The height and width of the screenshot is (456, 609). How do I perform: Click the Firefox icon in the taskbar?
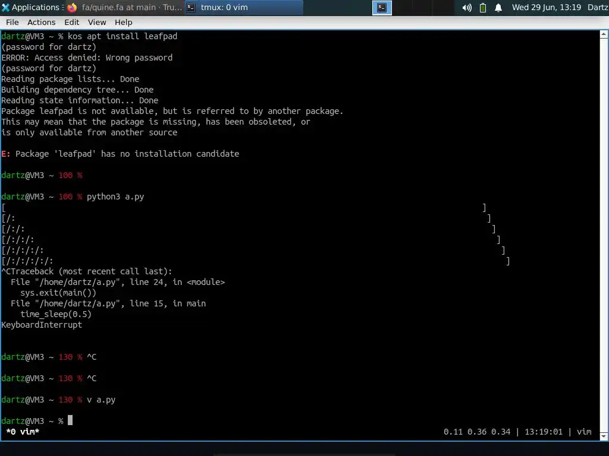(x=72, y=7)
